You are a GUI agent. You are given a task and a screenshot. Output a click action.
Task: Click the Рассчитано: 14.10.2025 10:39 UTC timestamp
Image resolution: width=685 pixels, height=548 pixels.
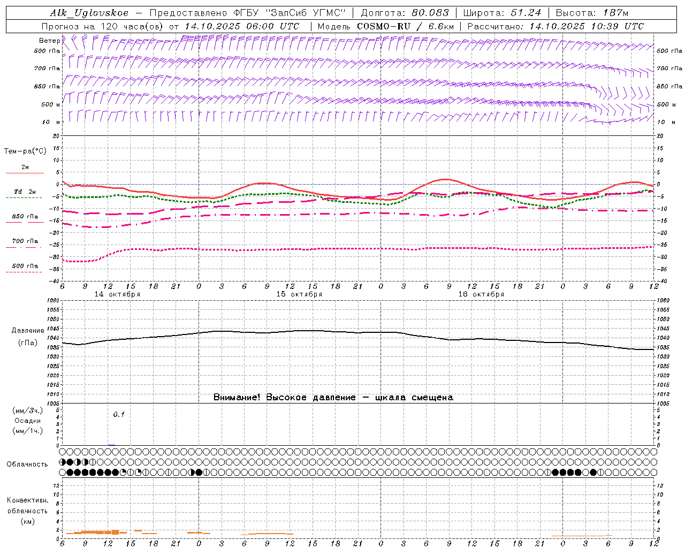tap(555, 26)
